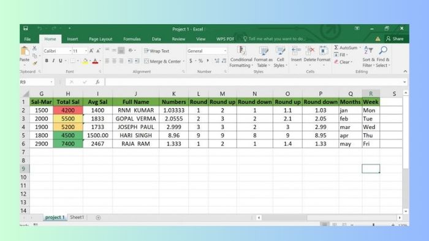Click the Select All corner triangle
429x241 pixels.
(x=26, y=94)
